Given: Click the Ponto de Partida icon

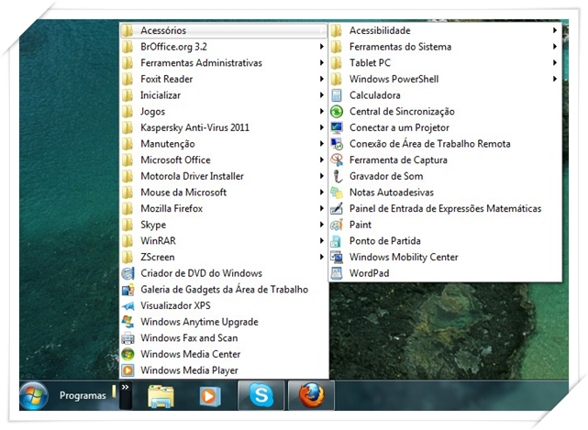Looking at the screenshot, I should coord(337,241).
